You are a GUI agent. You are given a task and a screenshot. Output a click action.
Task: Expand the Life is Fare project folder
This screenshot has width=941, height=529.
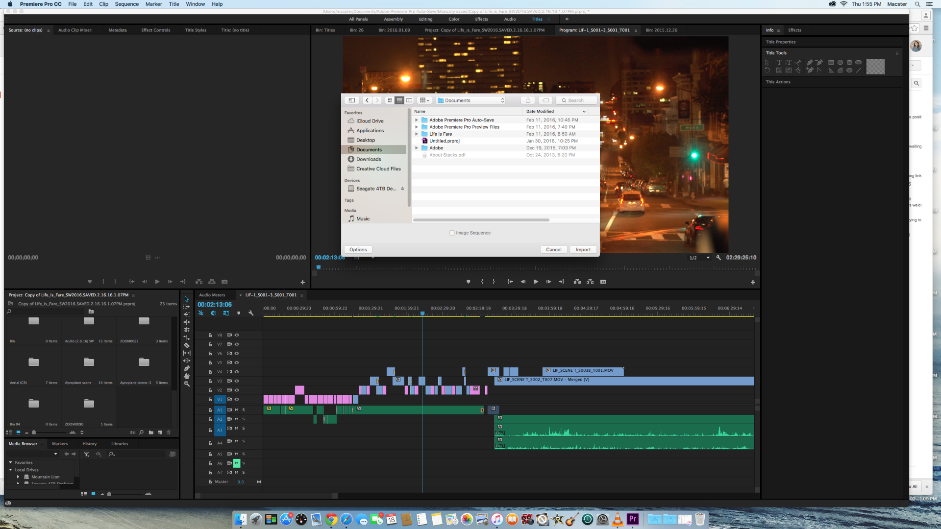417,134
